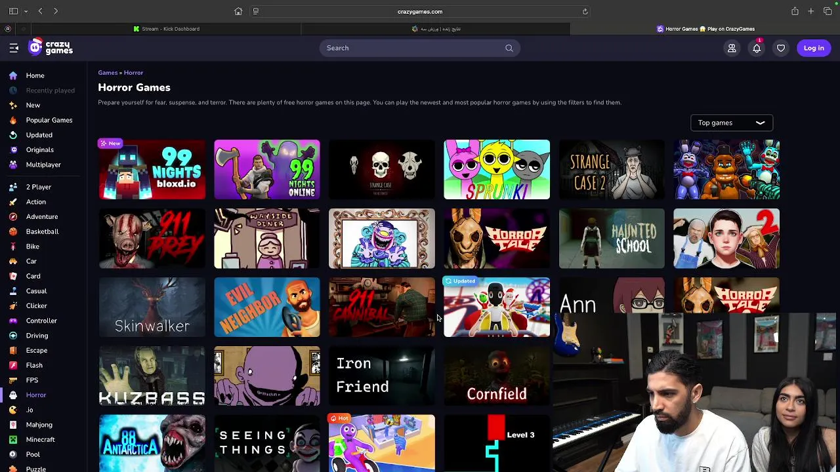Screen dimensions: 840x472
Task: Open the hamburger menu icon
Action: tap(14, 48)
